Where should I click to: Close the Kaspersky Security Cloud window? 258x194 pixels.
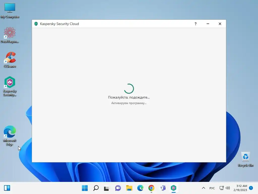click(x=220, y=24)
